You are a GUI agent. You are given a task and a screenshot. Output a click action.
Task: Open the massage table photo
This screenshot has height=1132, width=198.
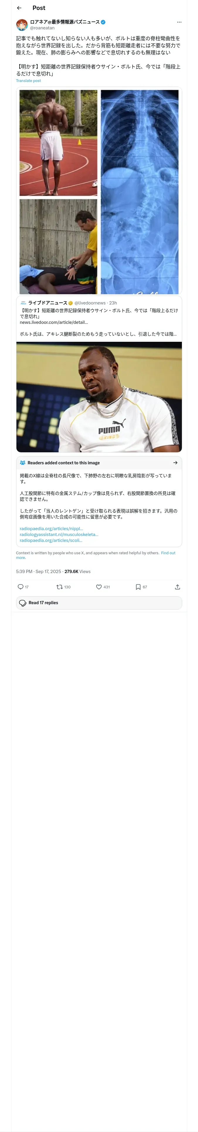coord(58,247)
